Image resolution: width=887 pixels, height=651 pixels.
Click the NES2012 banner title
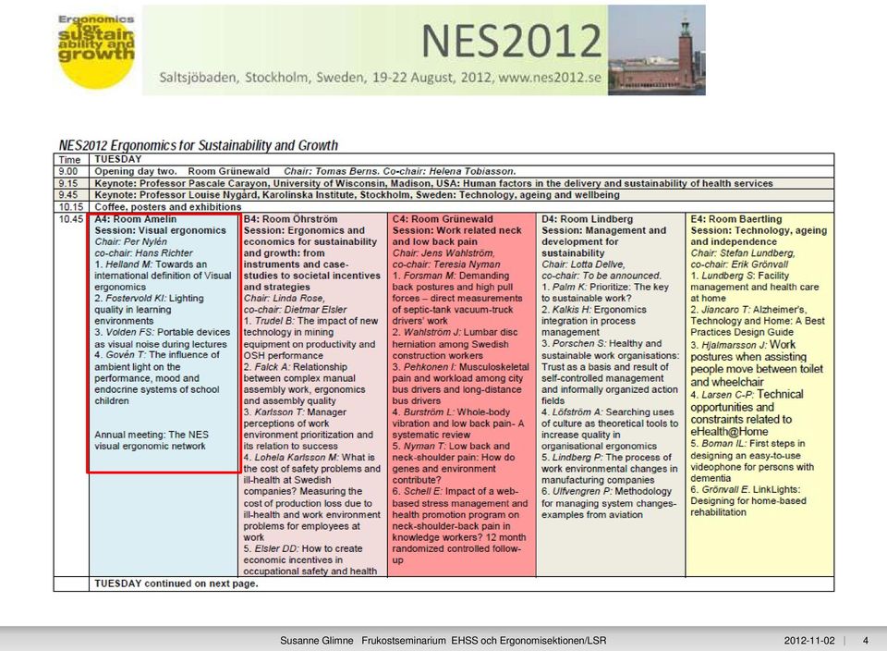tap(511, 41)
